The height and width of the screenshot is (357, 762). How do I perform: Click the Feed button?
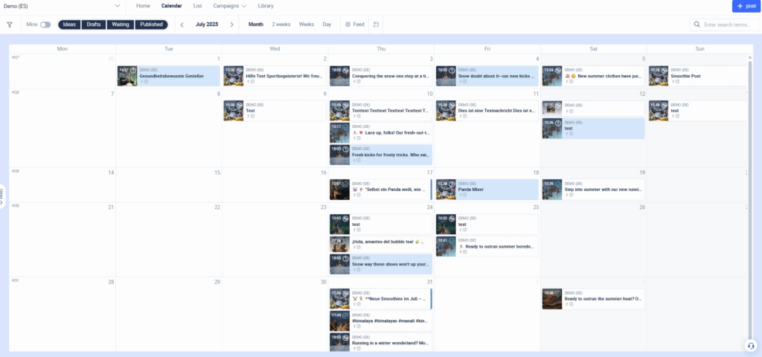click(x=355, y=25)
